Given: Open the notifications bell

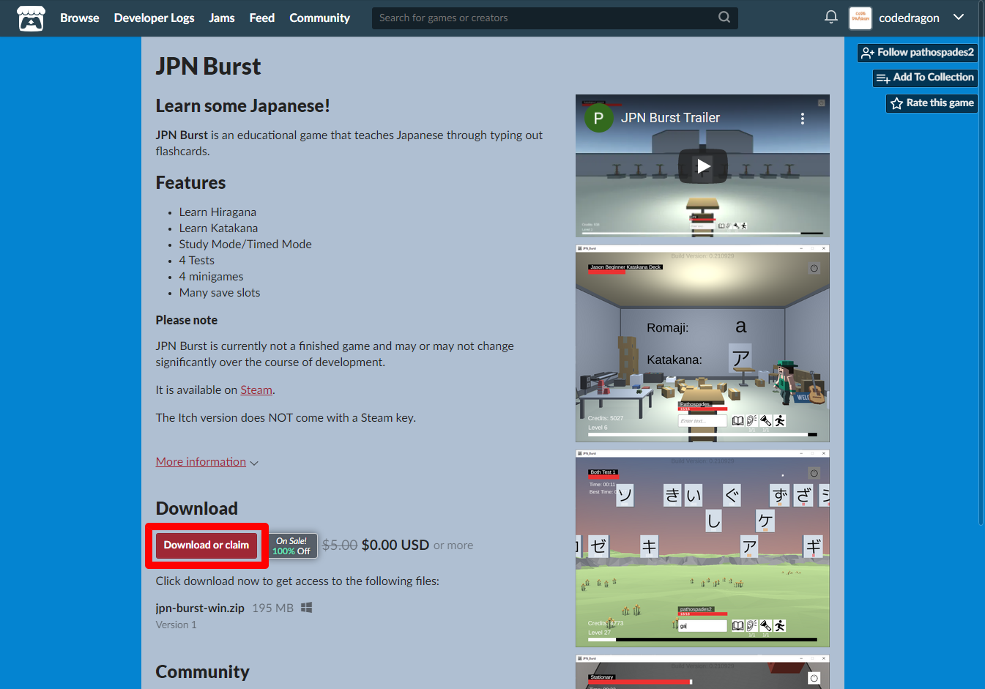Looking at the screenshot, I should [831, 17].
